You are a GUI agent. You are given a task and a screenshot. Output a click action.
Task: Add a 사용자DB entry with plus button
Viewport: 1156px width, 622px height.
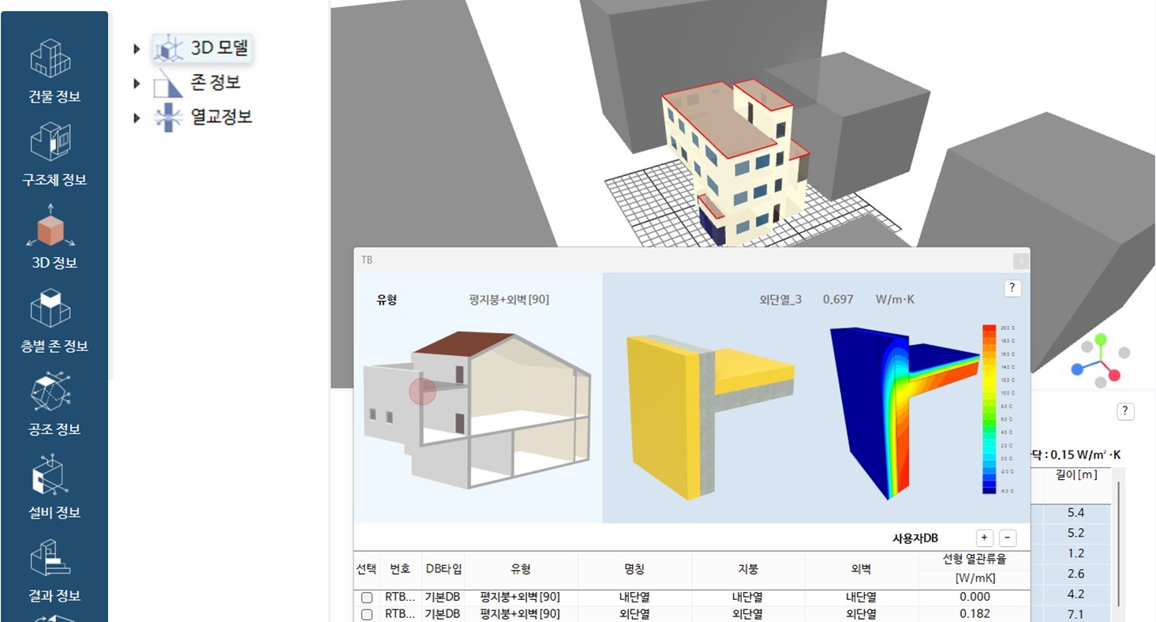(x=984, y=538)
